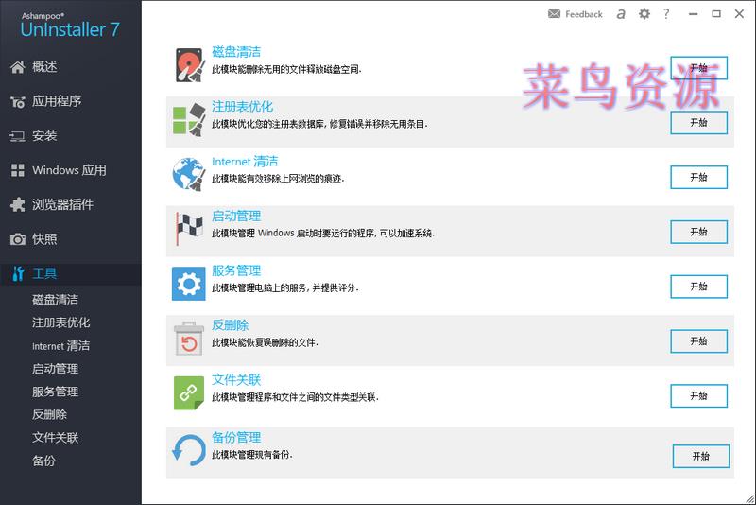Start the 备份管理 module with 开始

pyautogui.click(x=701, y=456)
